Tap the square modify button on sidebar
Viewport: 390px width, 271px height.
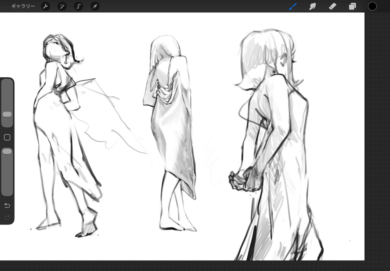[x=7, y=137]
